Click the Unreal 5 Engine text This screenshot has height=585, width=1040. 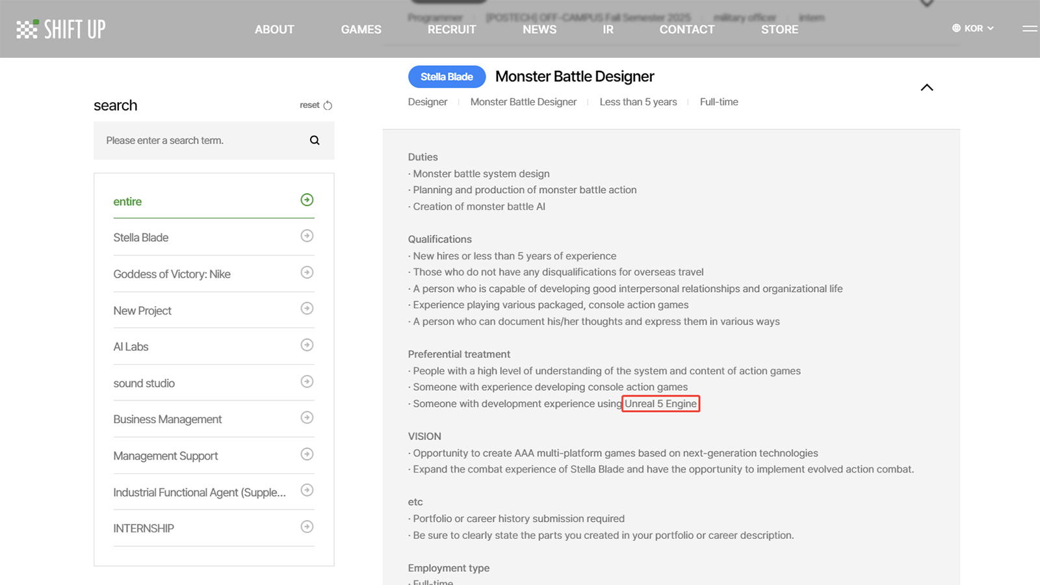point(660,404)
